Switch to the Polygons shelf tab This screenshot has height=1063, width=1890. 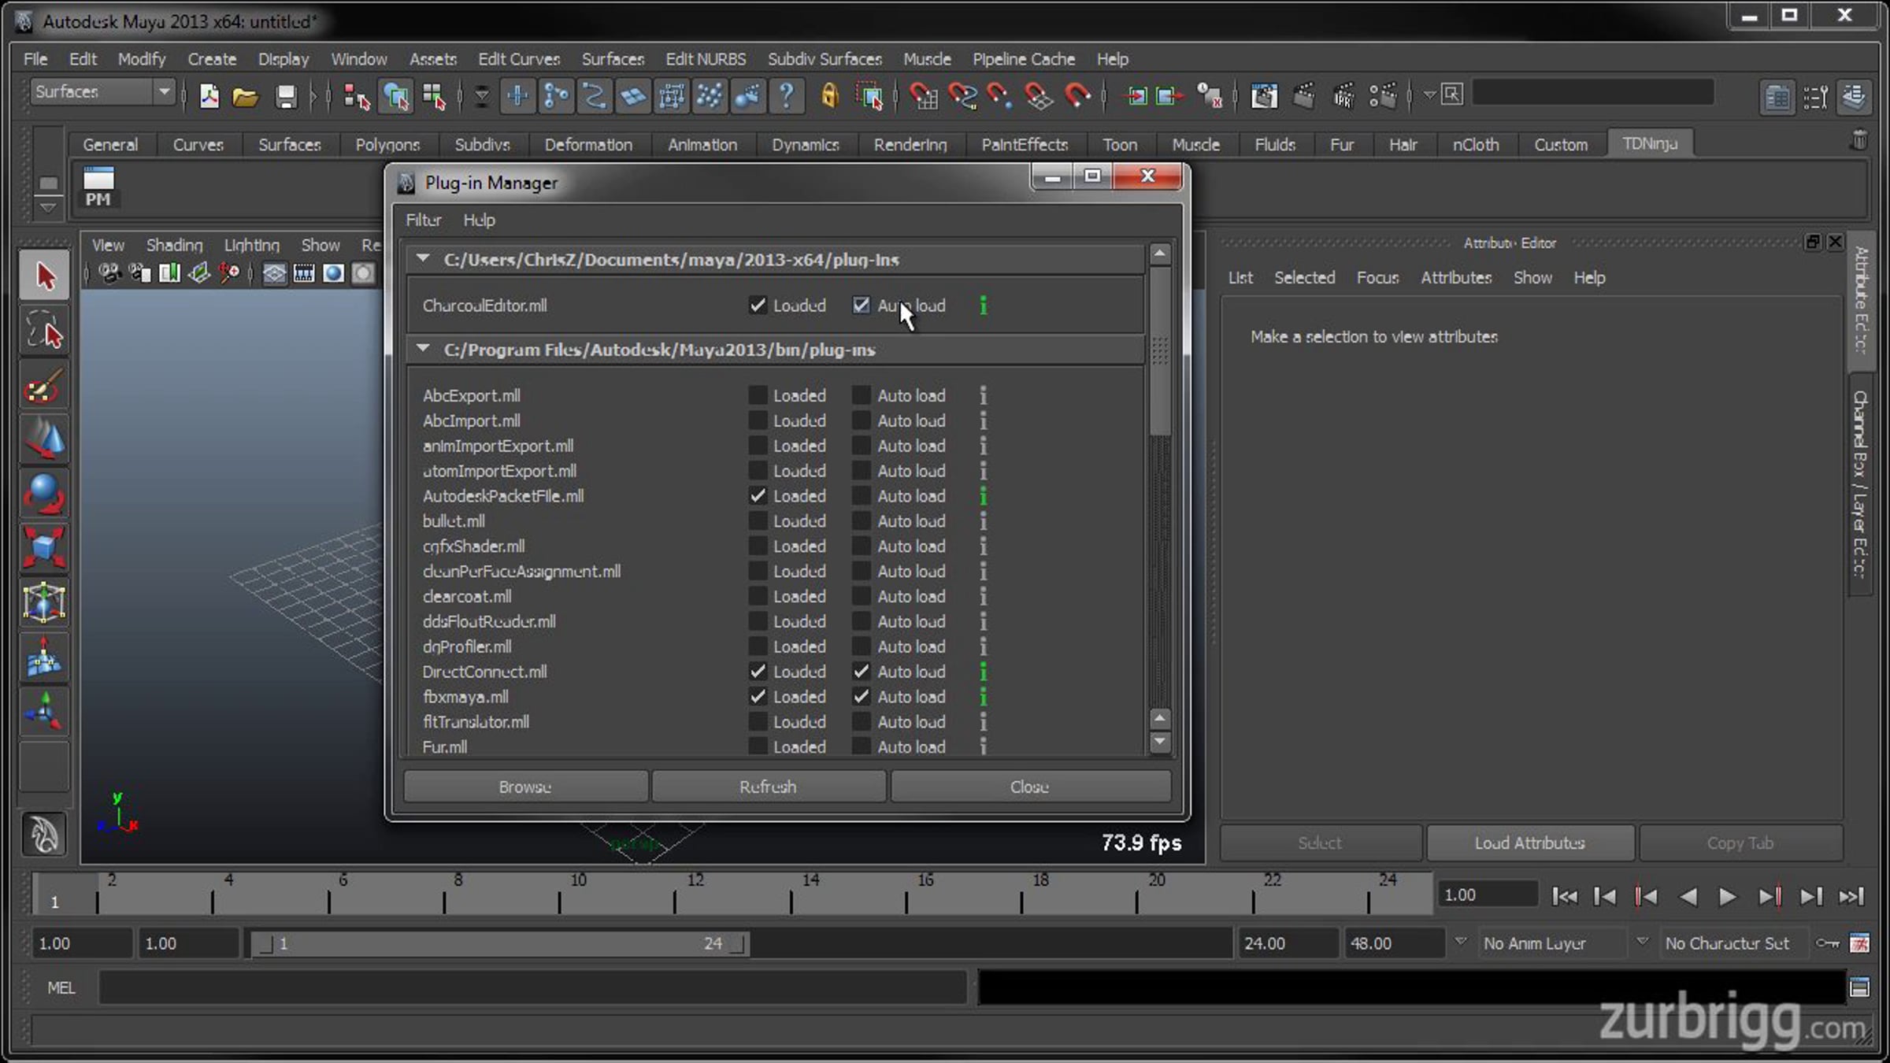tap(387, 145)
